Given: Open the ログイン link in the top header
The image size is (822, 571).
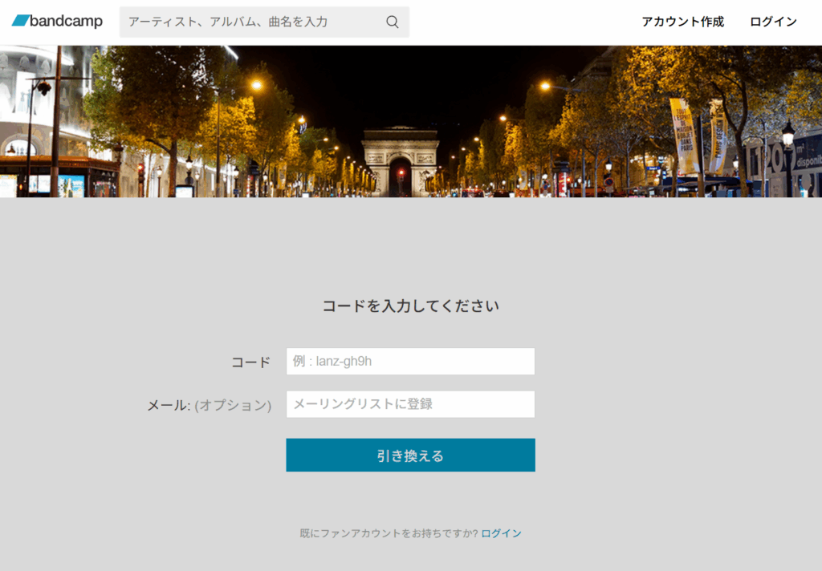Looking at the screenshot, I should coord(773,22).
